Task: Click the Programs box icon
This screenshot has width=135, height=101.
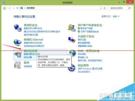Action: pyautogui.click(x=18, y=65)
